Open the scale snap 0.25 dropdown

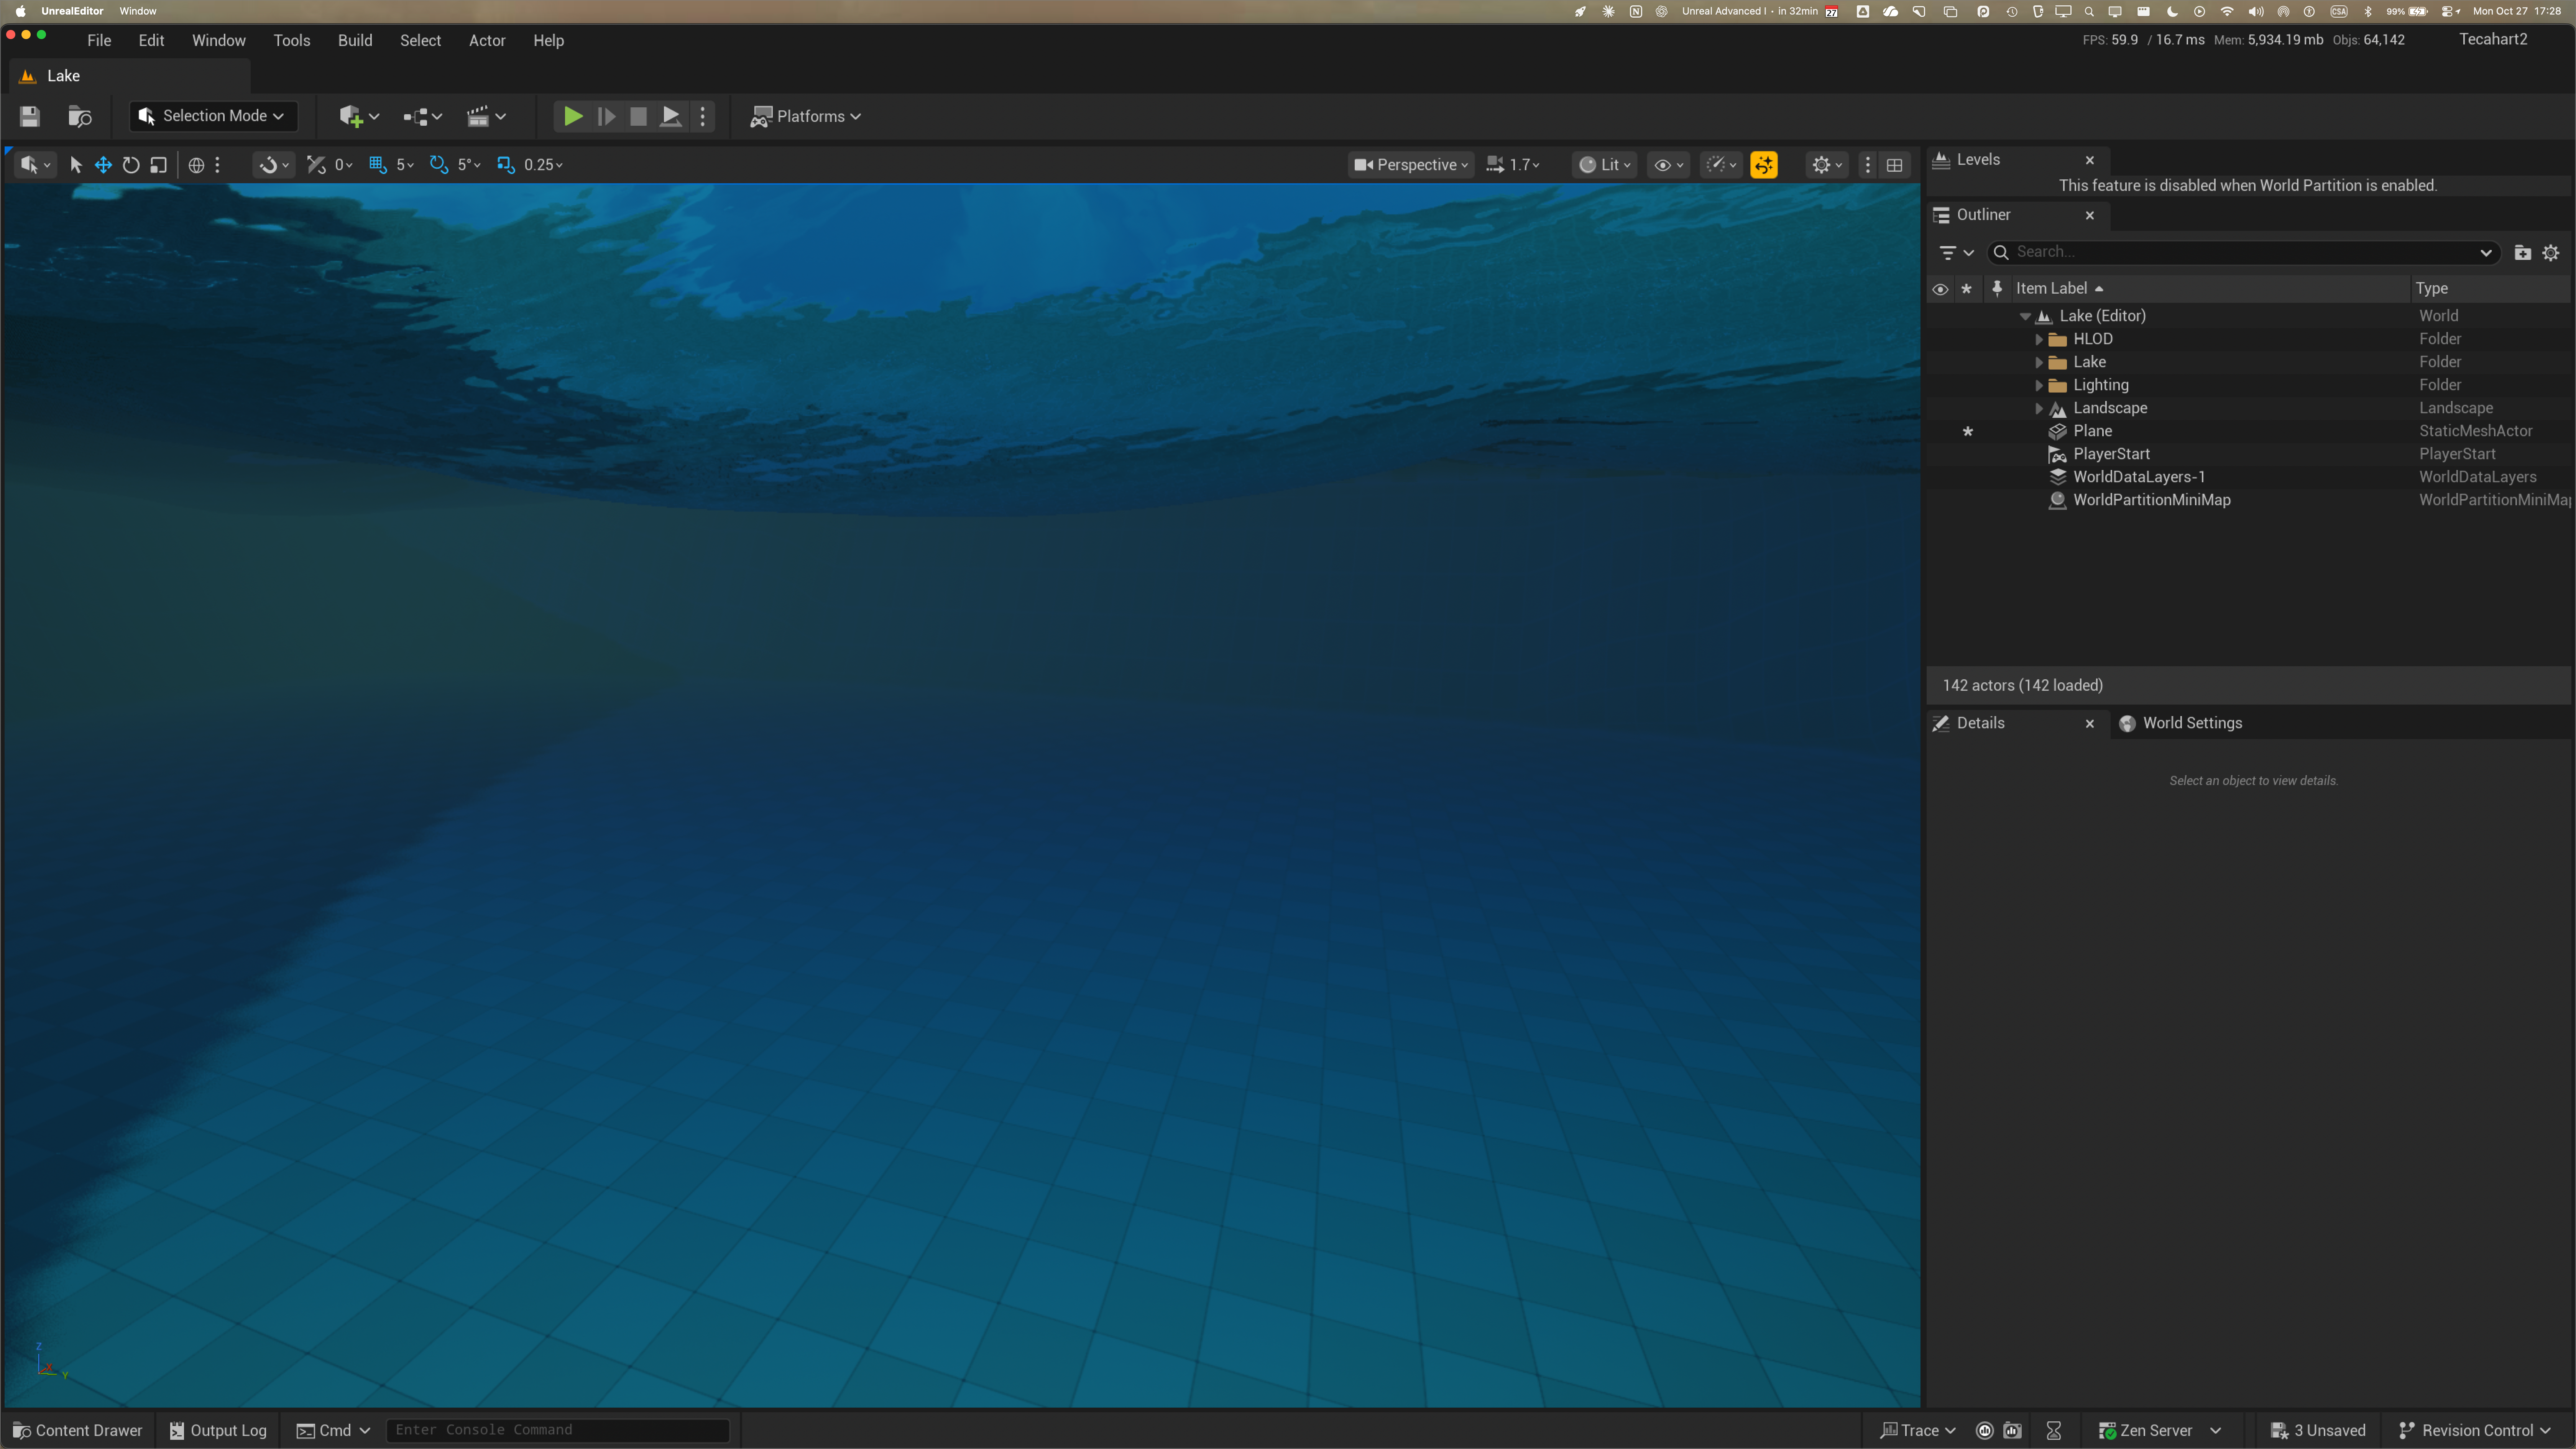pos(543,165)
